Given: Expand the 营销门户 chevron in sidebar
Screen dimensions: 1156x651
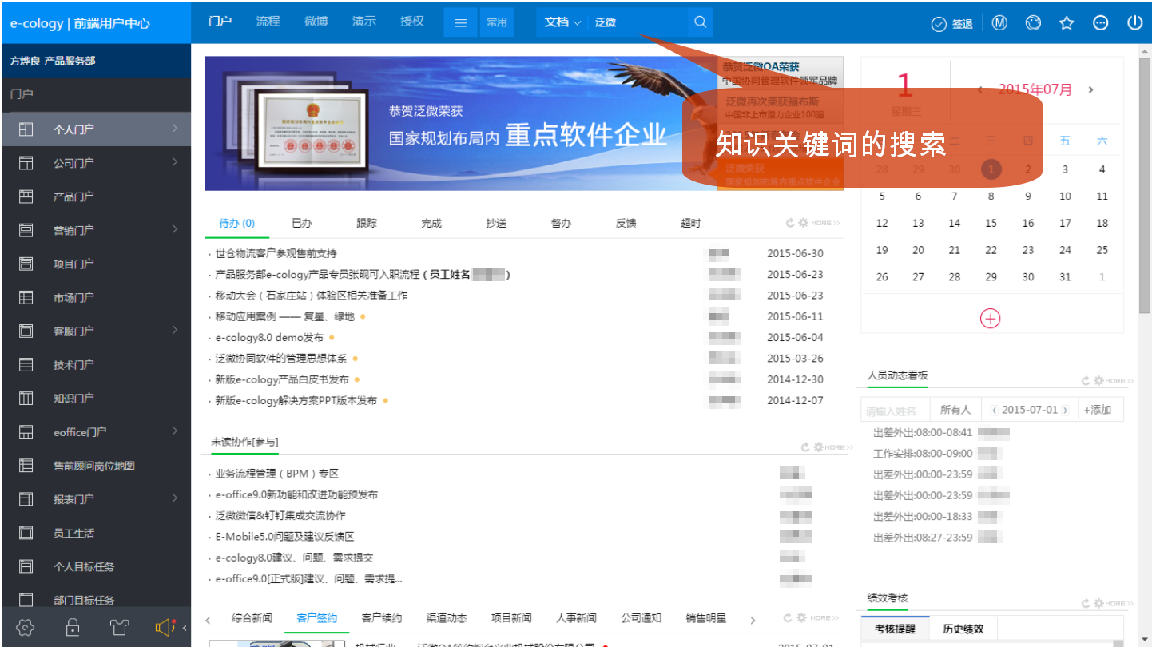Looking at the screenshot, I should (x=174, y=230).
